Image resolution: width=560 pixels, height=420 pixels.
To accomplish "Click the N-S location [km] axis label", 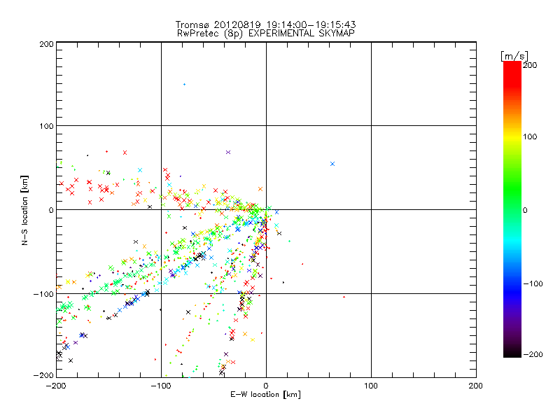I will [x=24, y=211].
